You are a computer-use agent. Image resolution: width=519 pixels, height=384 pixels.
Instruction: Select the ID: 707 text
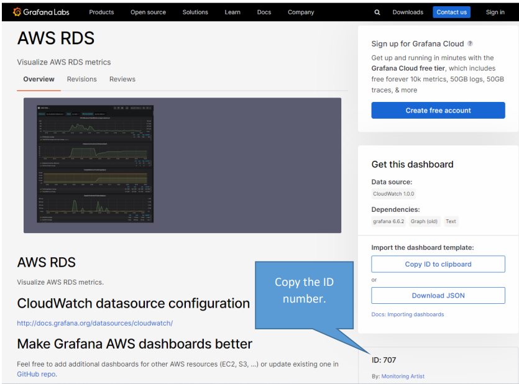click(x=384, y=360)
